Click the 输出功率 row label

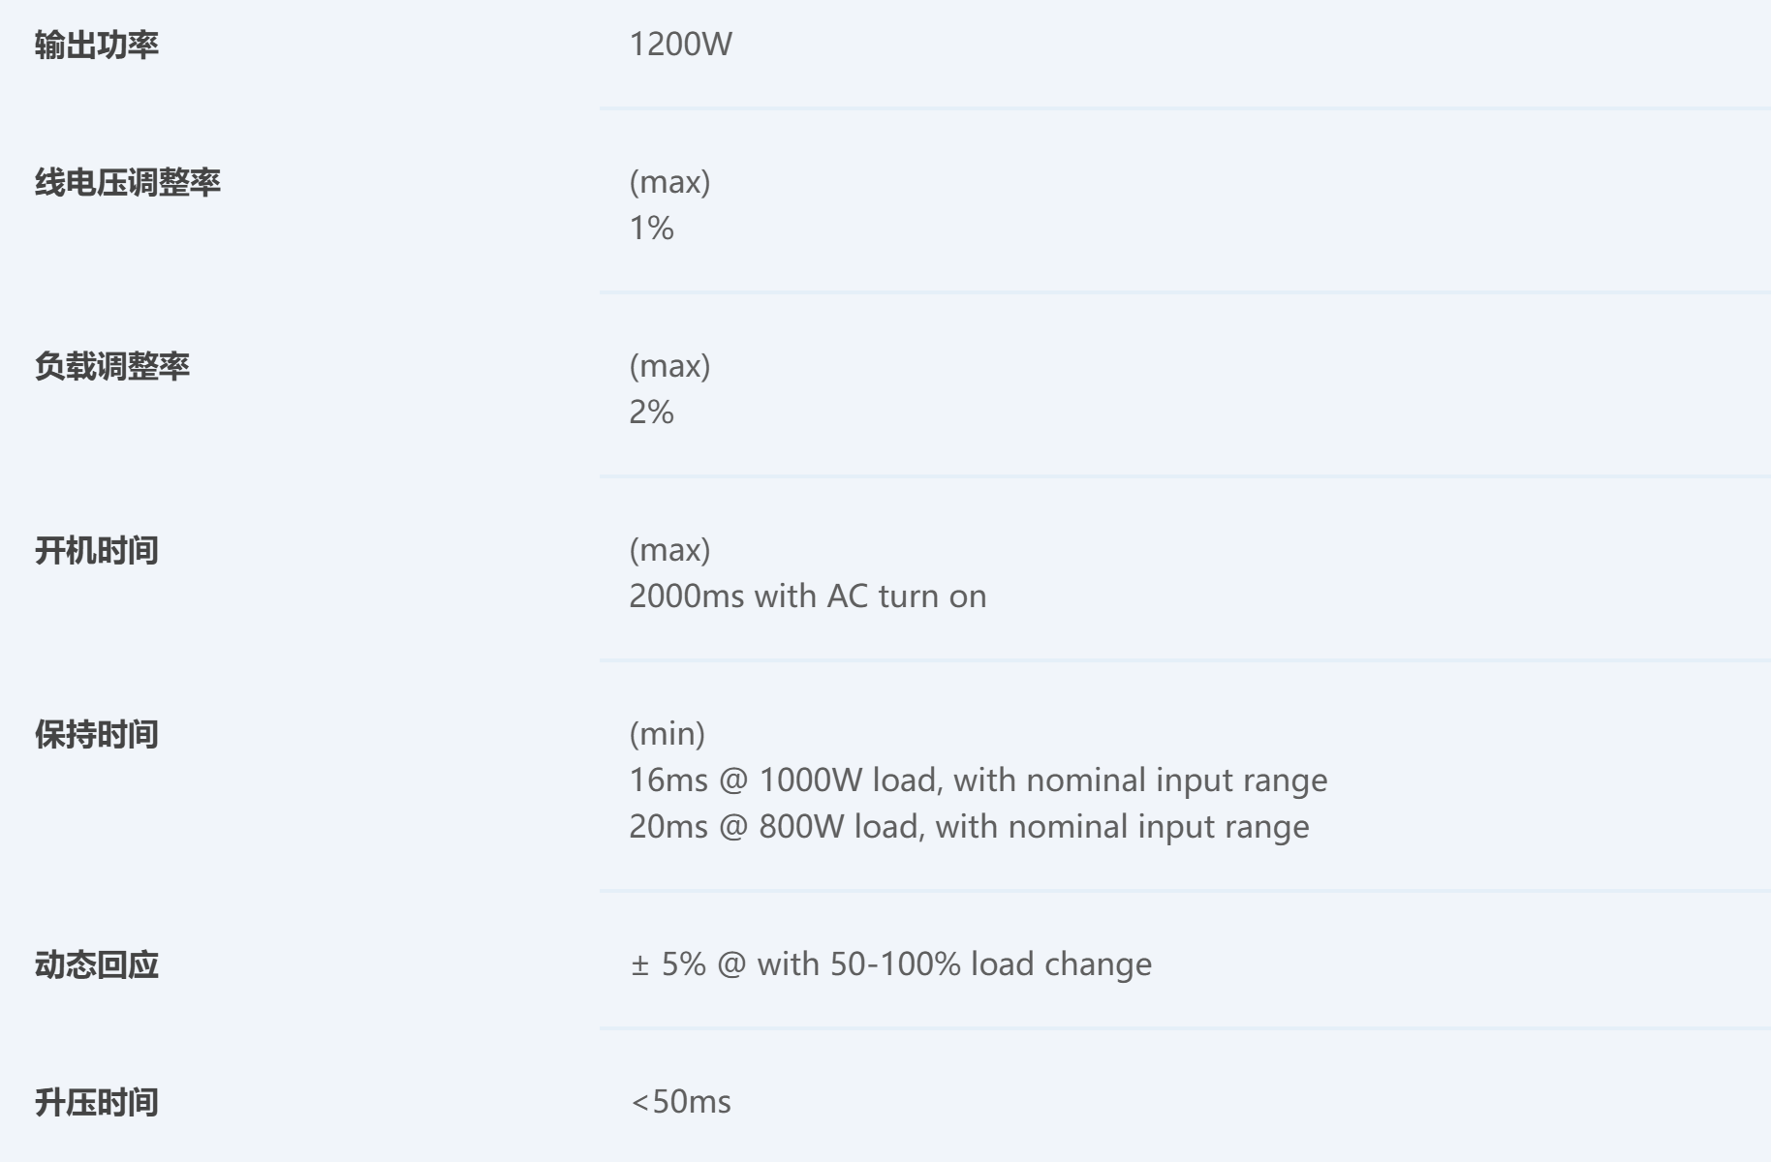click(x=97, y=46)
